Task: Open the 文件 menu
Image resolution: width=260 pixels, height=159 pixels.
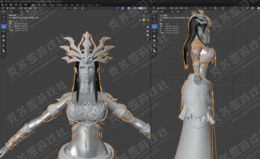Action: coord(6,5)
